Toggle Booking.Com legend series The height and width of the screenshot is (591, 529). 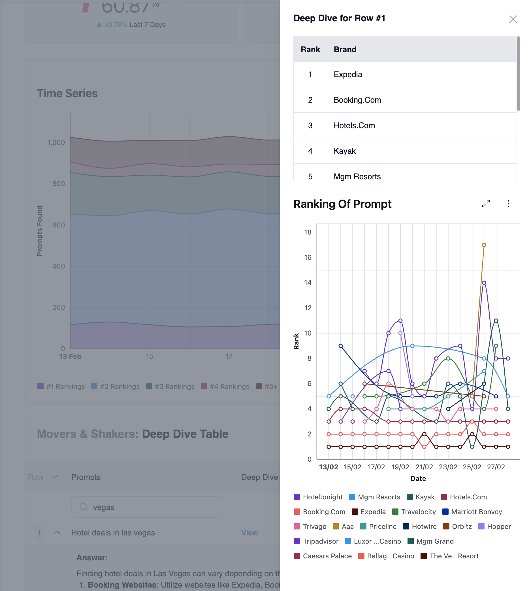319,512
